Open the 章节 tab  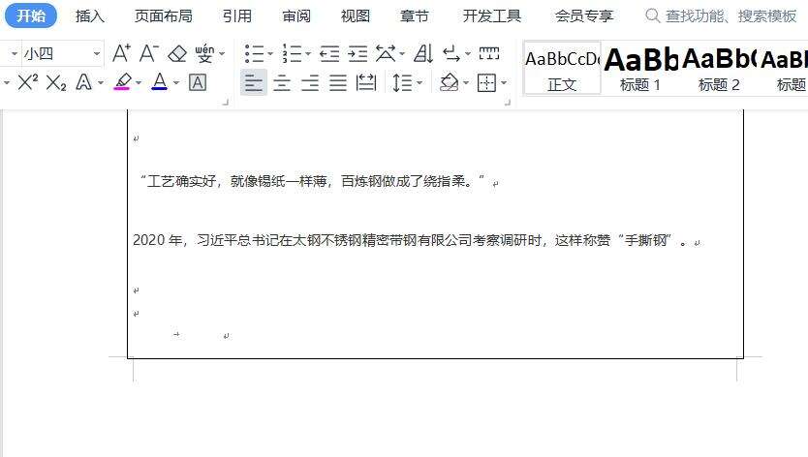[x=415, y=15]
